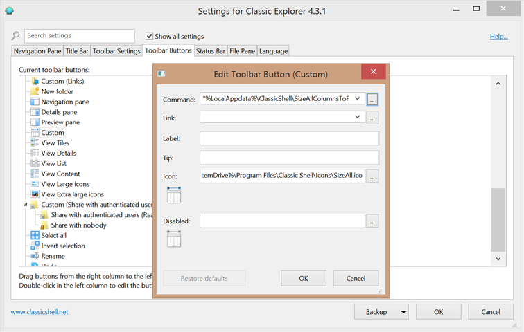Browse for Disabled icon with ellipsis button
Viewport: 524px width, 332px height.
pos(372,221)
